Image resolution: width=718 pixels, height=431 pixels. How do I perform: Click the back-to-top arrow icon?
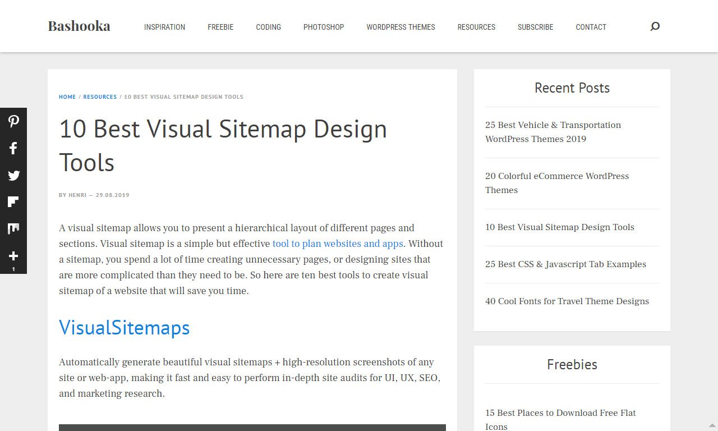click(x=712, y=425)
